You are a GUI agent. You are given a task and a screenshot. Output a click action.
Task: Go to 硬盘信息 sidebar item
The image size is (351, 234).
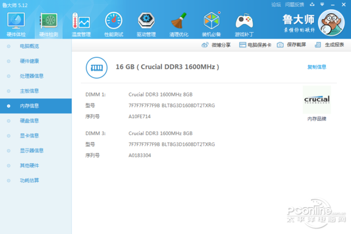pyautogui.click(x=29, y=121)
